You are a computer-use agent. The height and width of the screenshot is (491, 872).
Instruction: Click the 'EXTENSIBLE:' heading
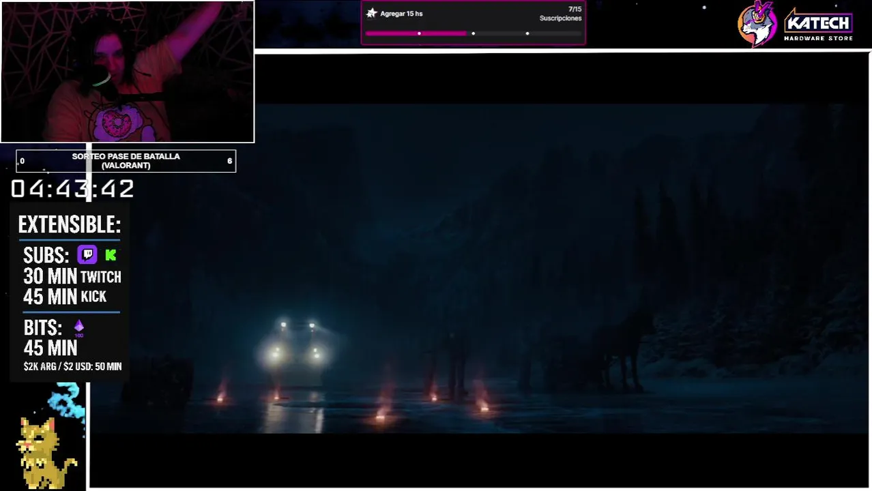(70, 224)
